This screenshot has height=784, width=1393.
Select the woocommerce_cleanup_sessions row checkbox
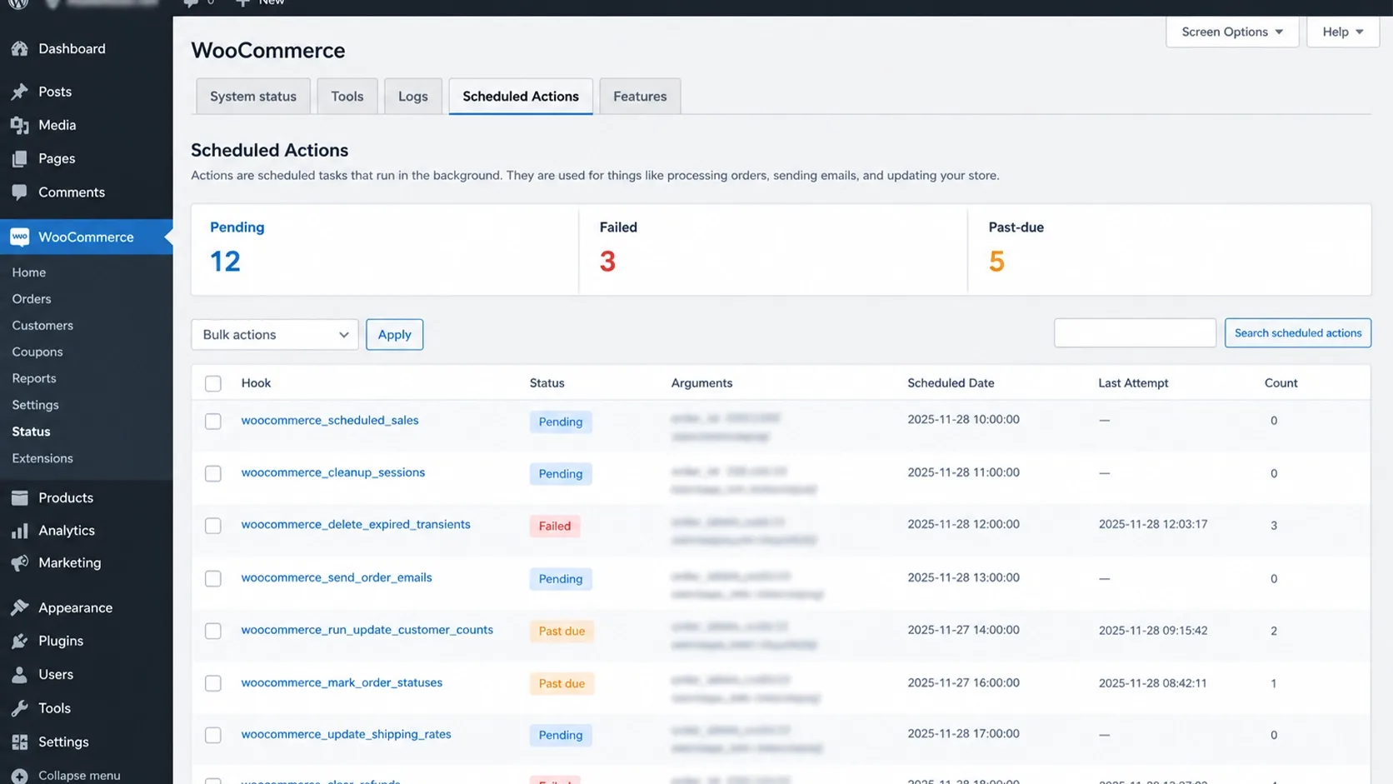(213, 473)
